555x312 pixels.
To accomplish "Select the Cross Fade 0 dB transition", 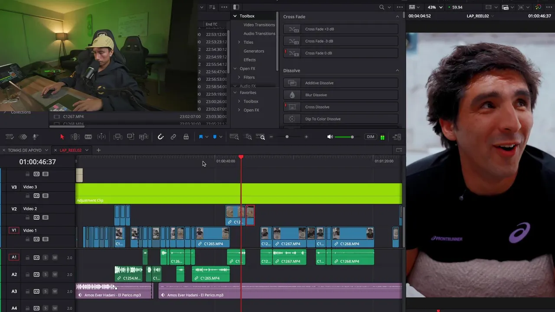I will (x=340, y=53).
